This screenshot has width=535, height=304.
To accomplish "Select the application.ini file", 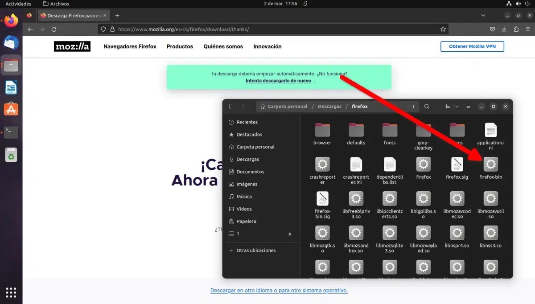I will coord(490,137).
